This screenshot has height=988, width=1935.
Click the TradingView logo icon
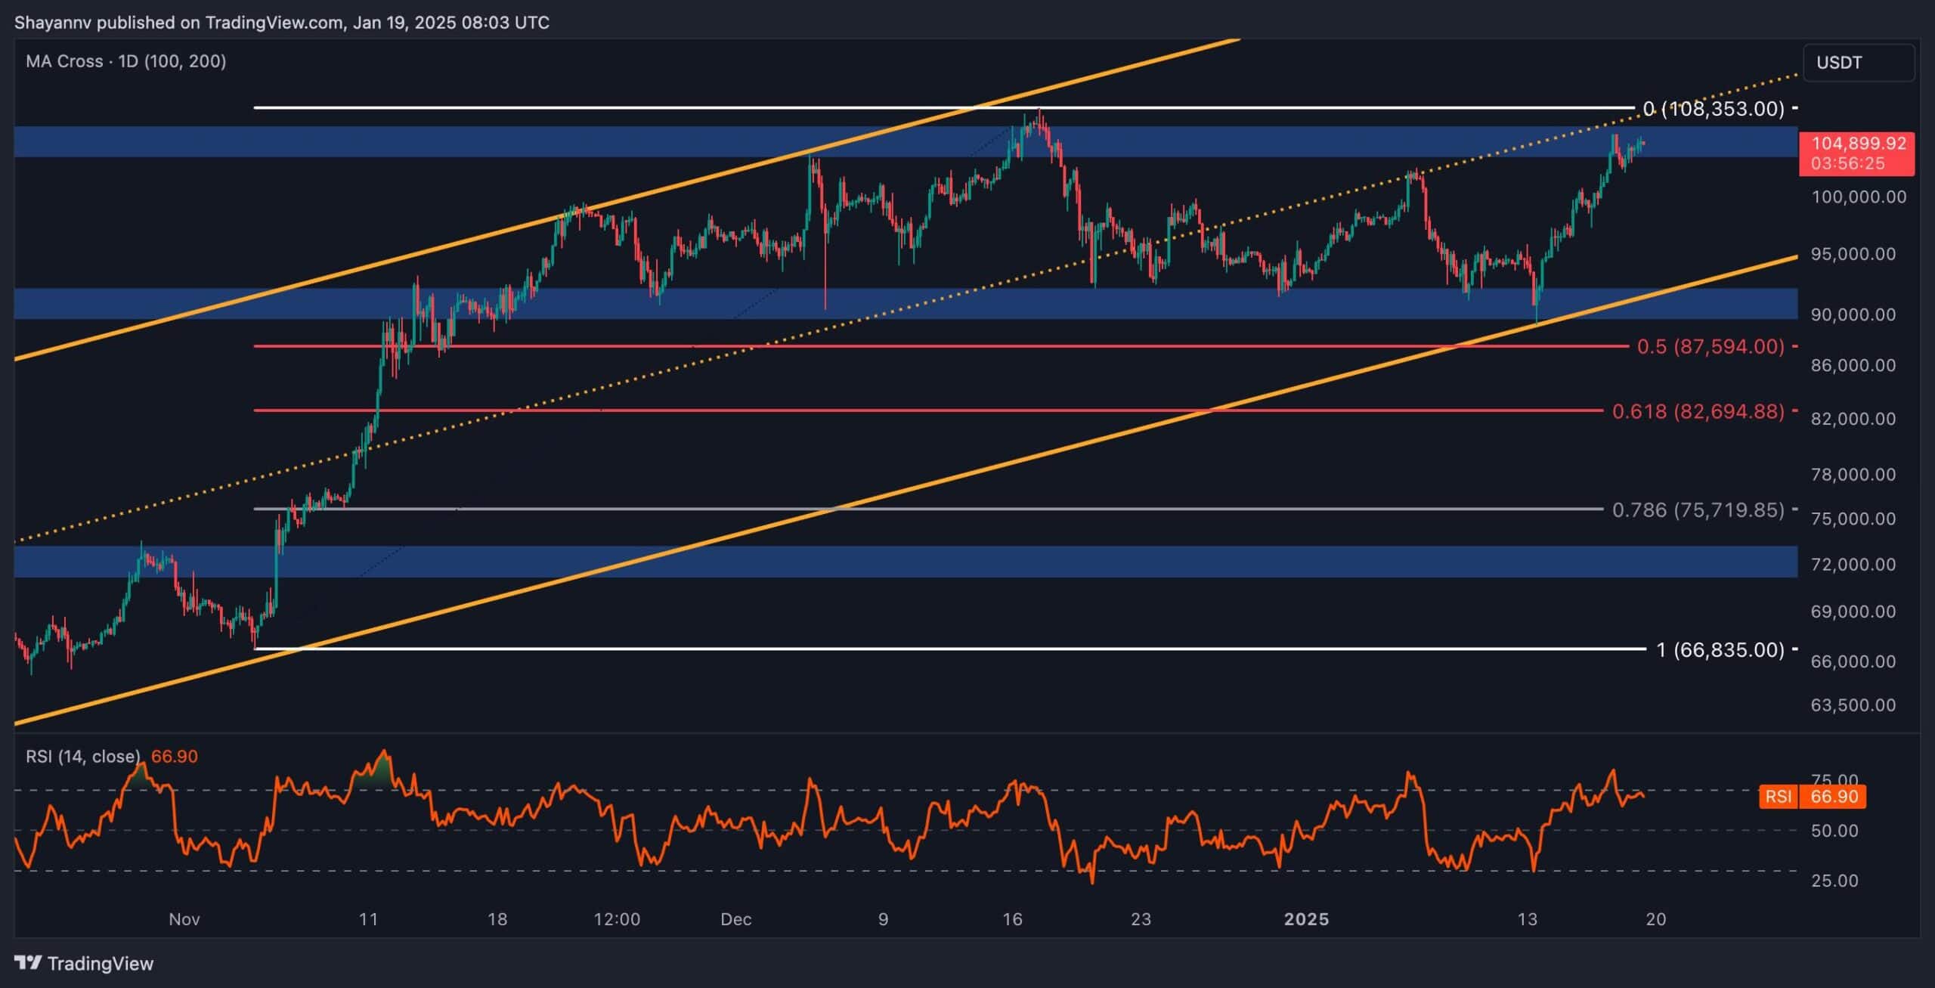(28, 963)
